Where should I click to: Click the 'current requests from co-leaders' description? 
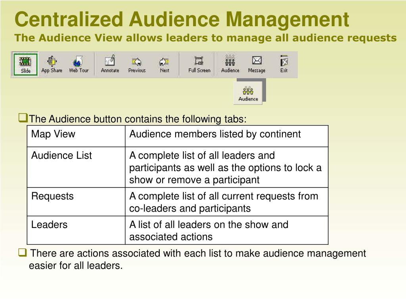[x=224, y=202]
